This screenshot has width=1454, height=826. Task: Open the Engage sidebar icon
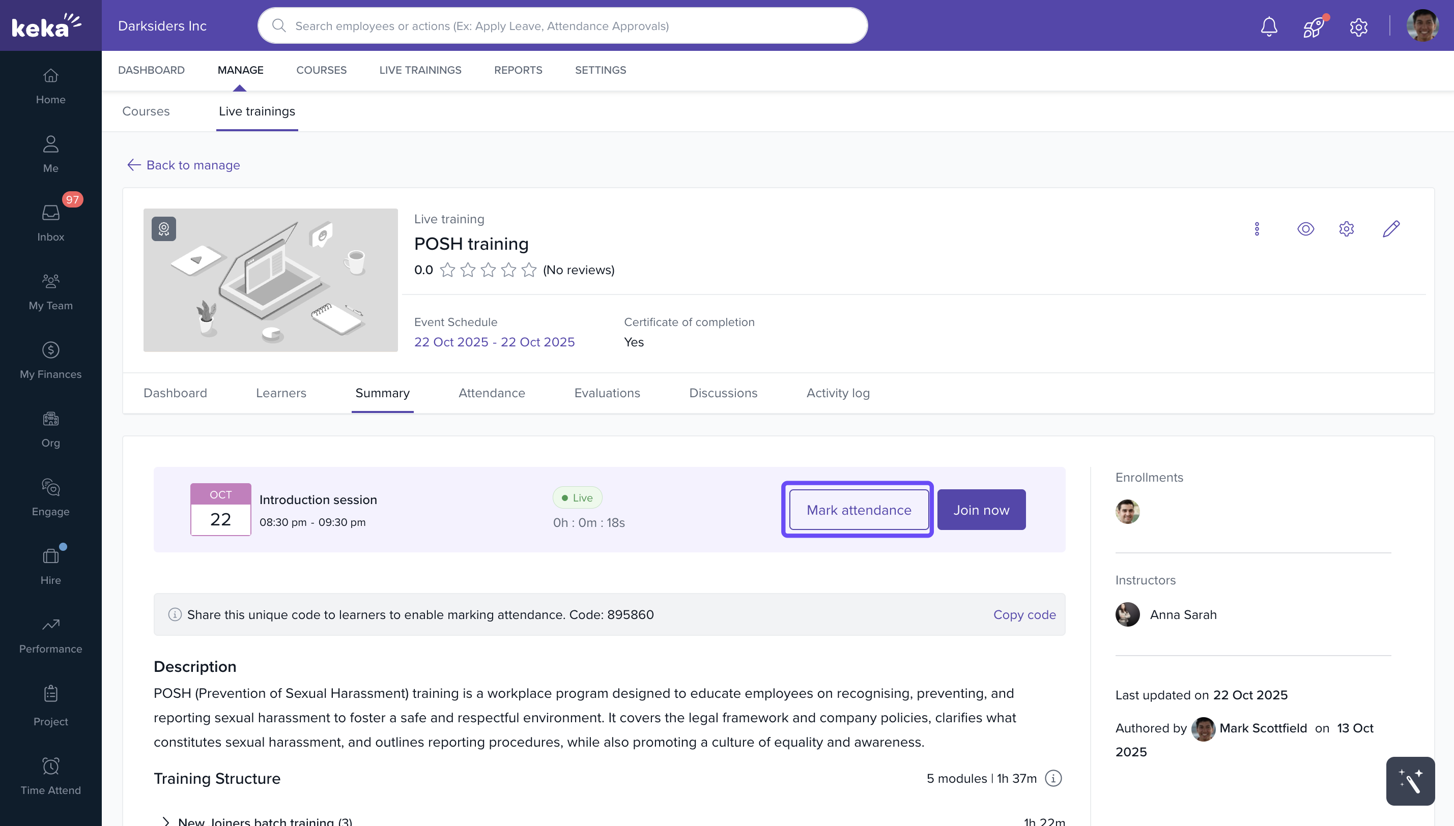tap(50, 497)
